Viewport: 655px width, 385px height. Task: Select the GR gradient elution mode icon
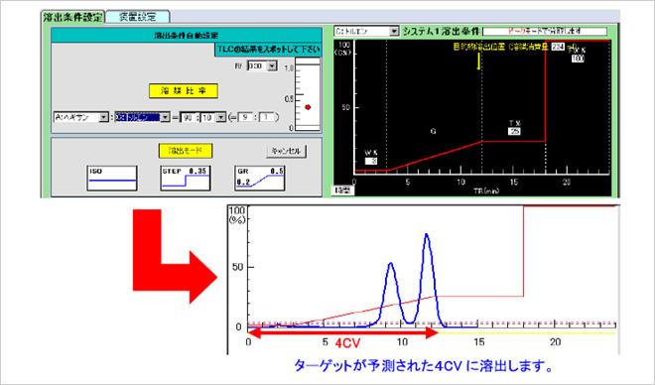pyautogui.click(x=260, y=179)
